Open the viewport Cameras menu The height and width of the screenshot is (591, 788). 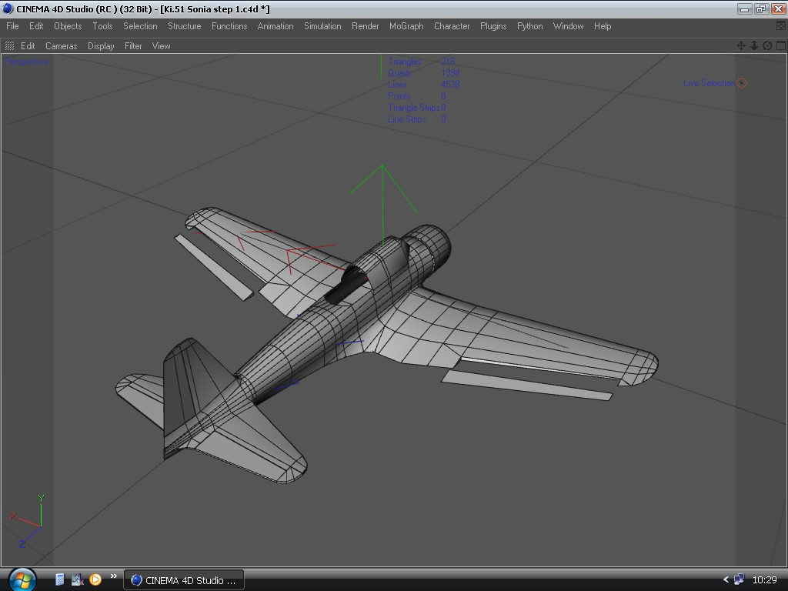point(62,45)
